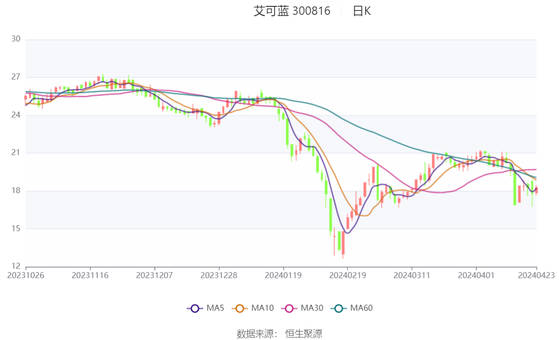Click the 30 price label on the y-axis
This screenshot has height=340, width=559.
(x=15, y=39)
